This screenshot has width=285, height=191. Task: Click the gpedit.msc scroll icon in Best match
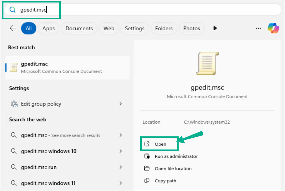coord(14,67)
